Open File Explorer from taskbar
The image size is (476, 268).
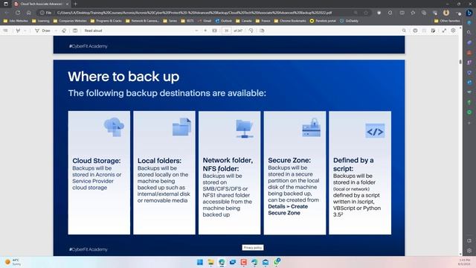coord(210,262)
